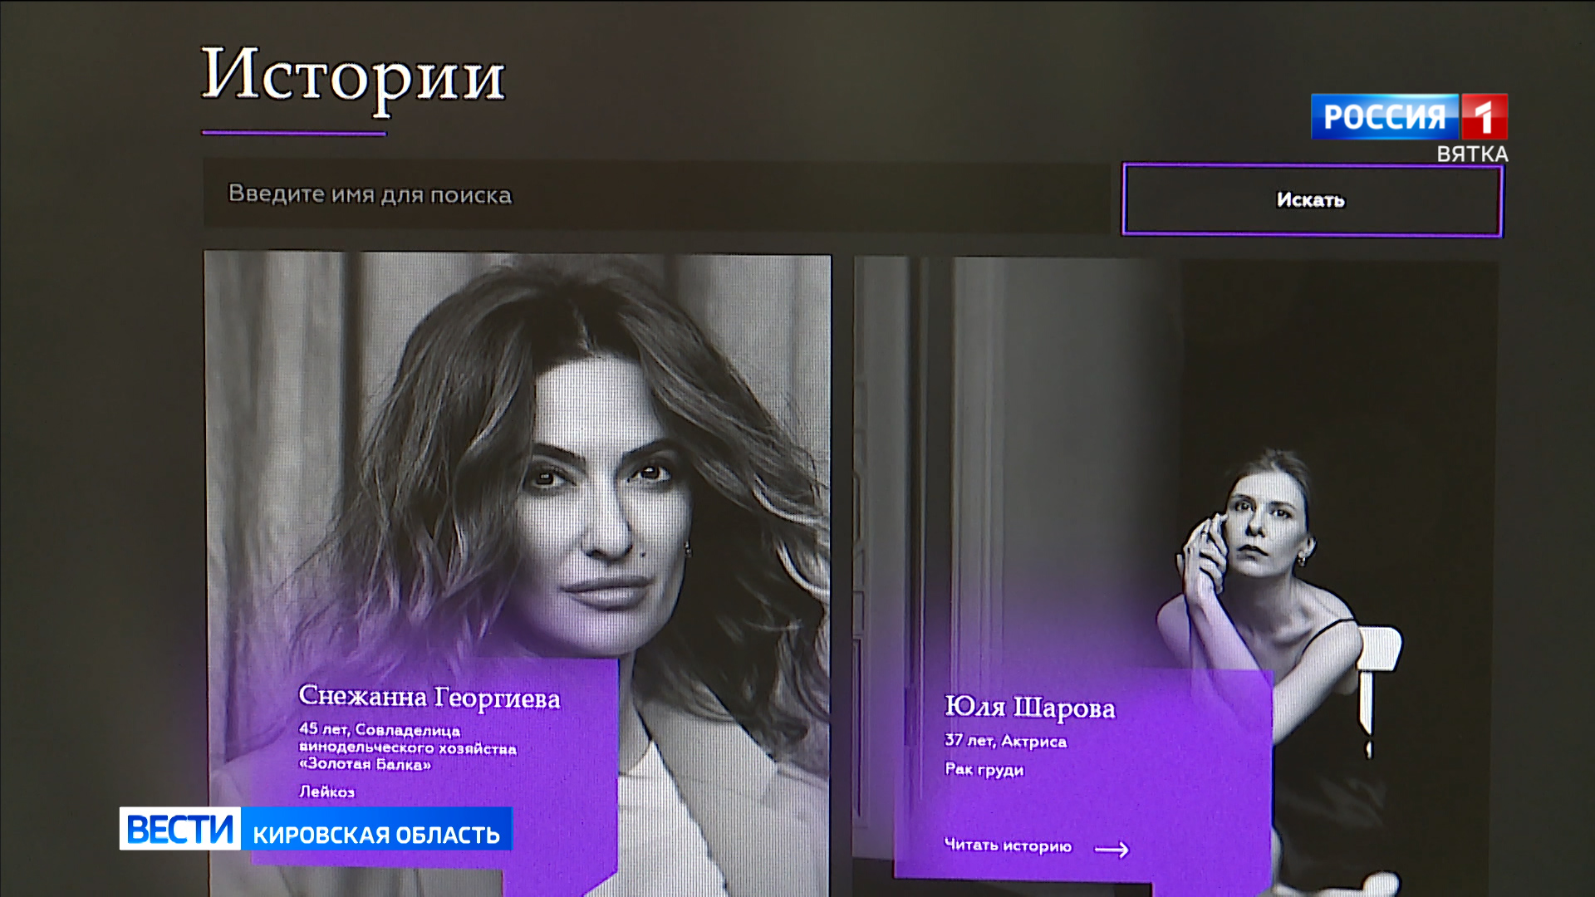Click the Истории page heading
This screenshot has height=897, width=1595.
point(353,76)
